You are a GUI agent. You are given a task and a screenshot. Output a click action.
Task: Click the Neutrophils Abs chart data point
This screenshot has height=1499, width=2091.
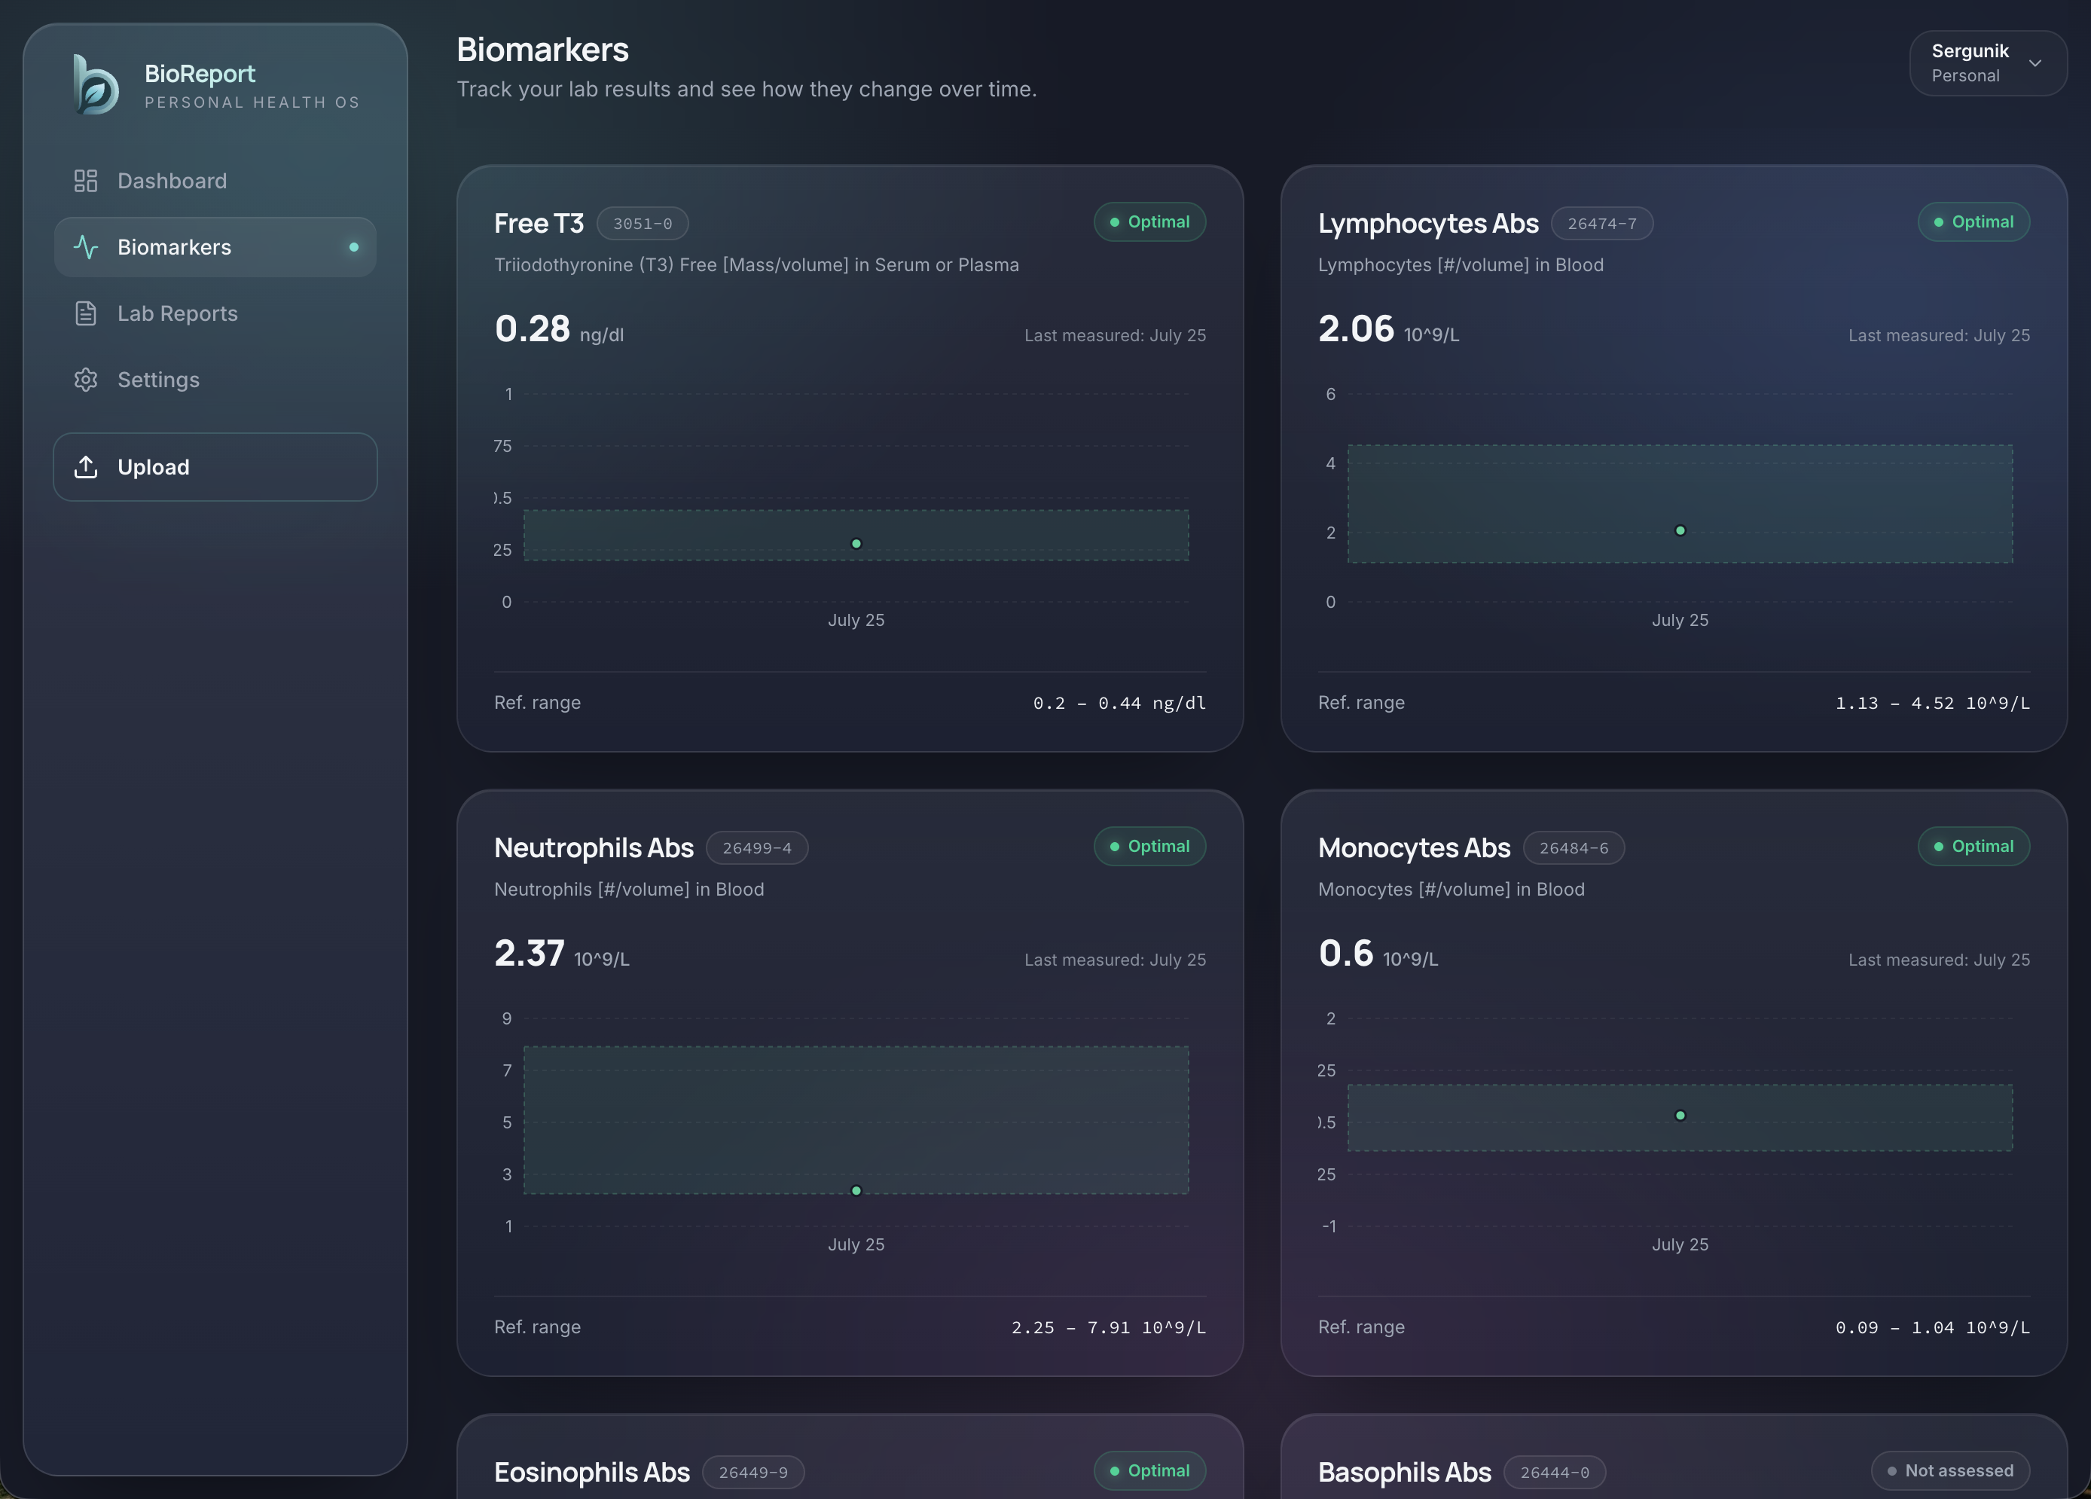coord(856,1190)
